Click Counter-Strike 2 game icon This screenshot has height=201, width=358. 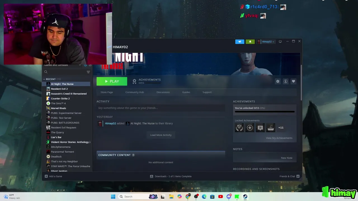click(48, 99)
